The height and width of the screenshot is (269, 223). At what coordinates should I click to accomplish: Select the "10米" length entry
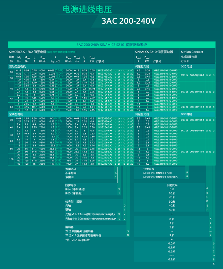coord(172,193)
